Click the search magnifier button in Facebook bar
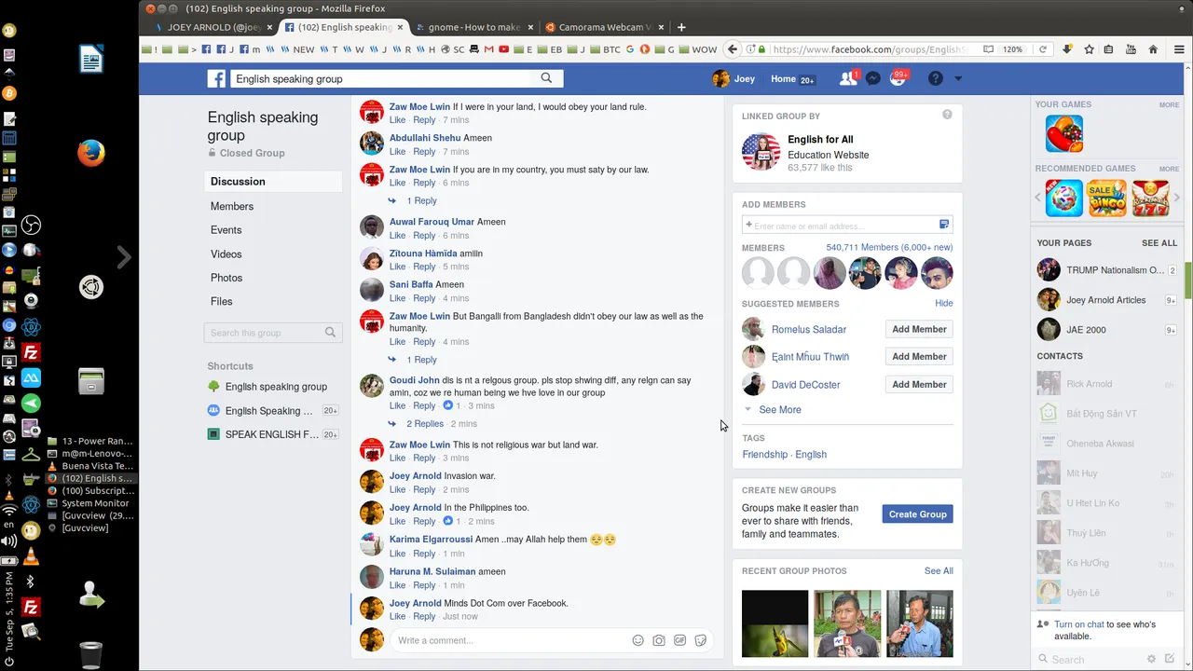Image resolution: width=1193 pixels, height=671 pixels. click(546, 78)
